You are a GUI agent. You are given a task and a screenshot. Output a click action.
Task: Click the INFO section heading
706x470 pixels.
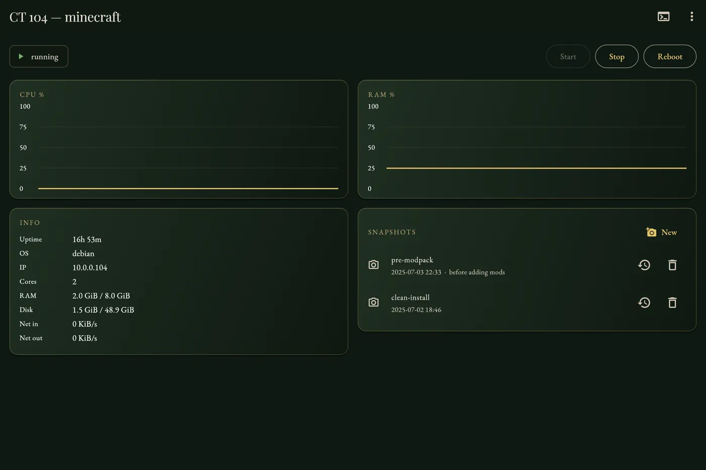(30, 223)
